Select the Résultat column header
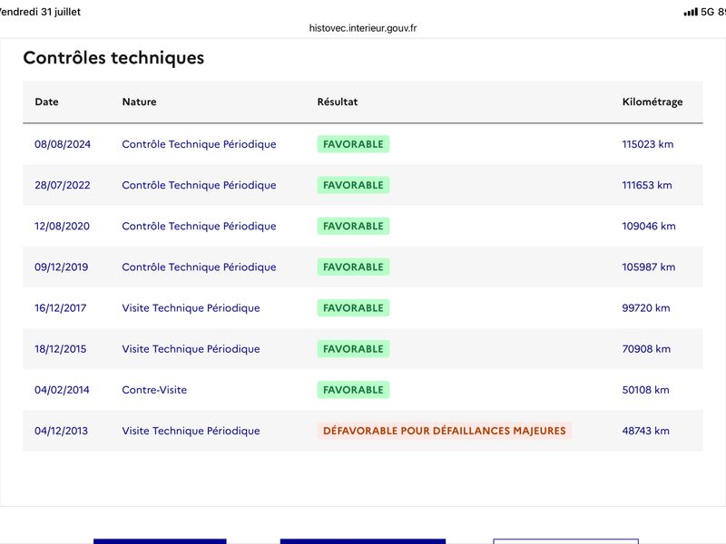This screenshot has height=544, width=726. 338,102
